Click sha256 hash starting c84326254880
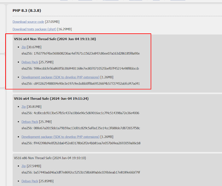This screenshot has height=186, width=222. click(x=87, y=83)
